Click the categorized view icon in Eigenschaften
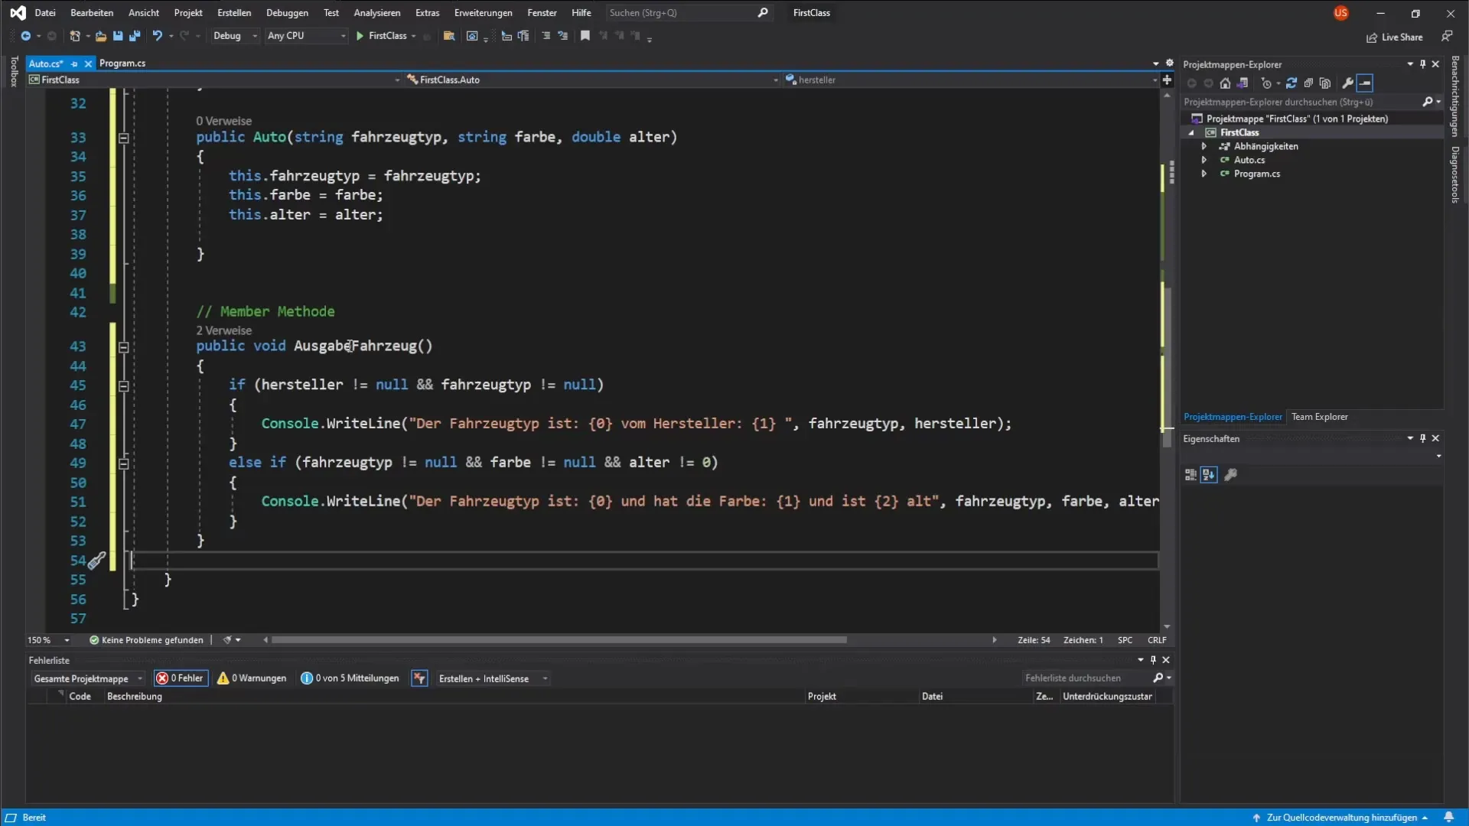1469x826 pixels. (x=1191, y=475)
